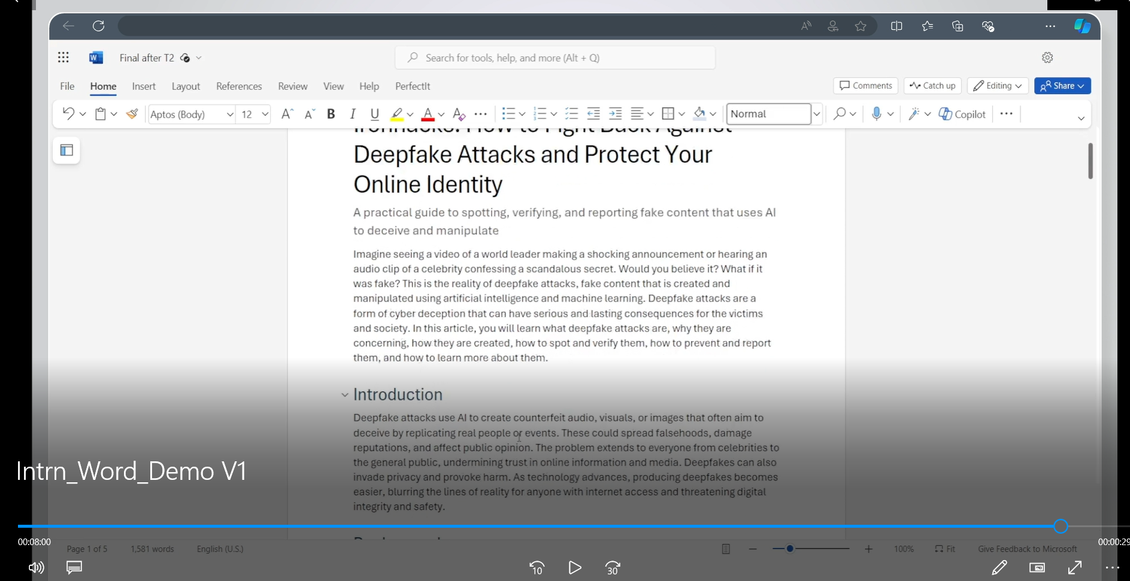Select the Format Painter brush

[132, 114]
